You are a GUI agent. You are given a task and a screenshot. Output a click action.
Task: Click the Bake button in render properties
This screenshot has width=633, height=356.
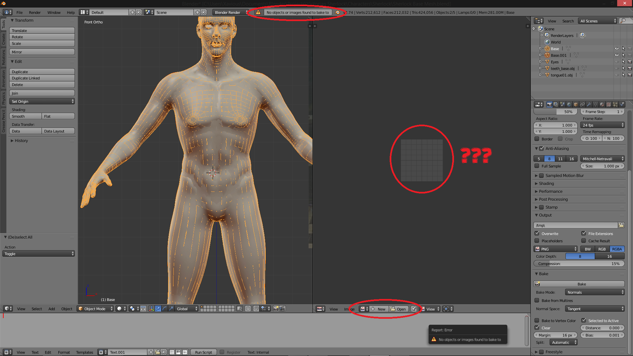pos(581,284)
